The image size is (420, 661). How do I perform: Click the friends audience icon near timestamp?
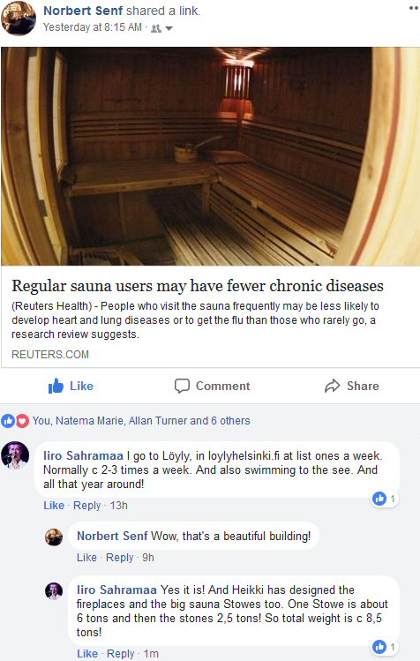[156, 28]
